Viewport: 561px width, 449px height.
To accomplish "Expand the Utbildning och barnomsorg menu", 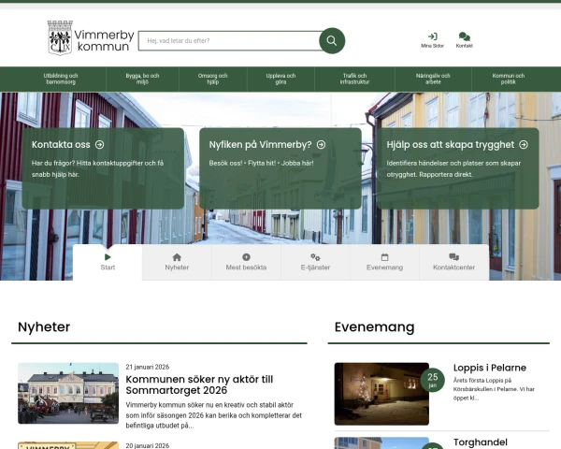I will coord(61,80).
